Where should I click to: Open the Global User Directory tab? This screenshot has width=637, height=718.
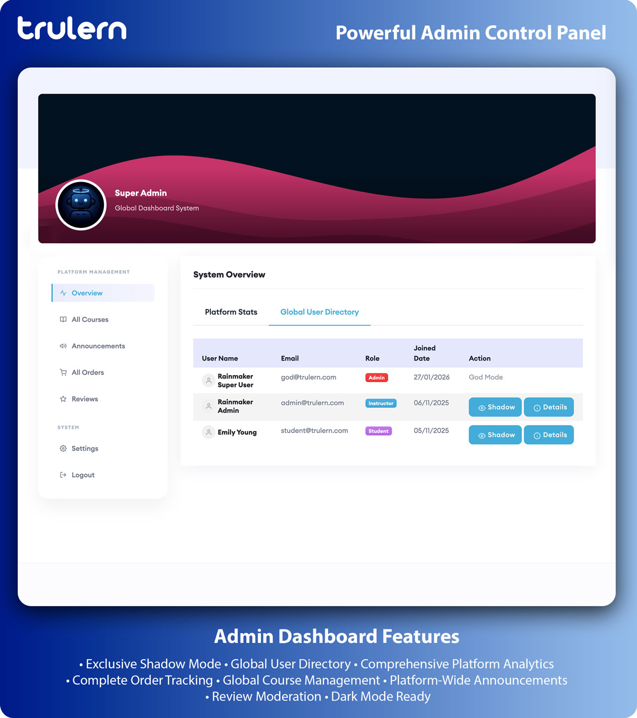pyautogui.click(x=319, y=312)
